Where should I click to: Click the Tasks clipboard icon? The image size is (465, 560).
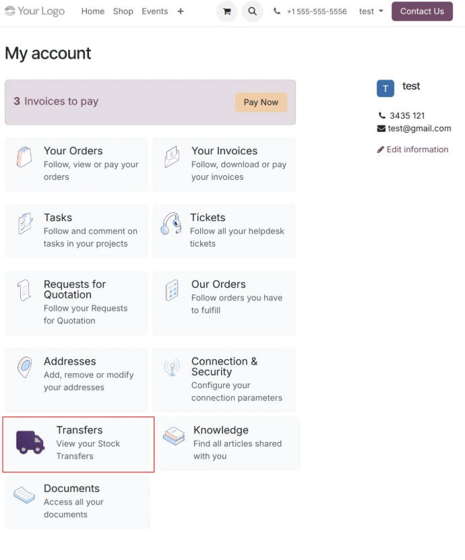coord(24,223)
